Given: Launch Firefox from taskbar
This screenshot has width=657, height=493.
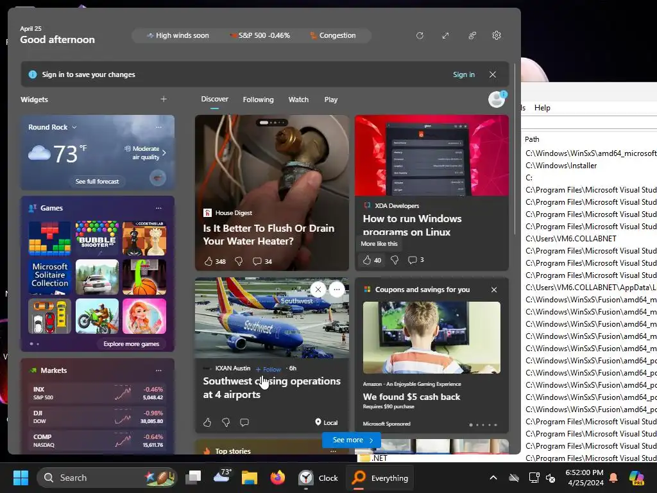Looking at the screenshot, I should pyautogui.click(x=277, y=478).
